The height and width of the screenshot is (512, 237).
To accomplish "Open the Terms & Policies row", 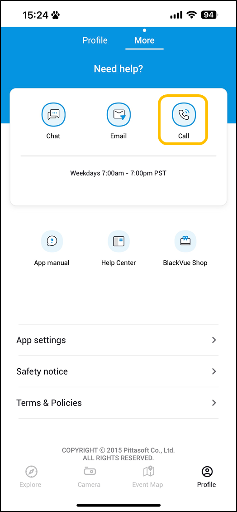I will click(x=118, y=403).
